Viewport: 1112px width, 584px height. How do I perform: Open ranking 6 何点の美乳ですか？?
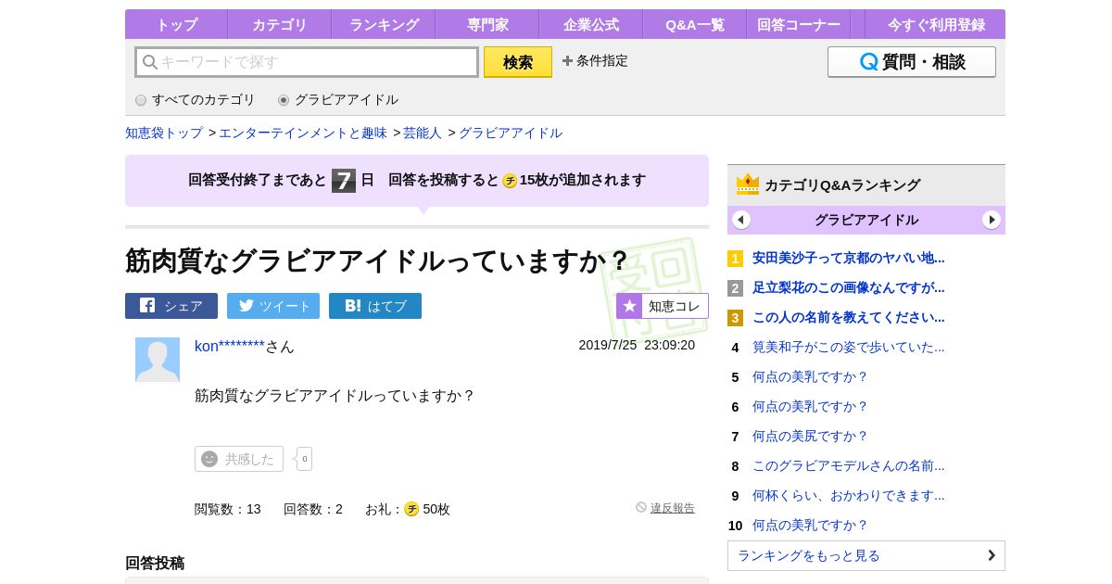pos(811,407)
